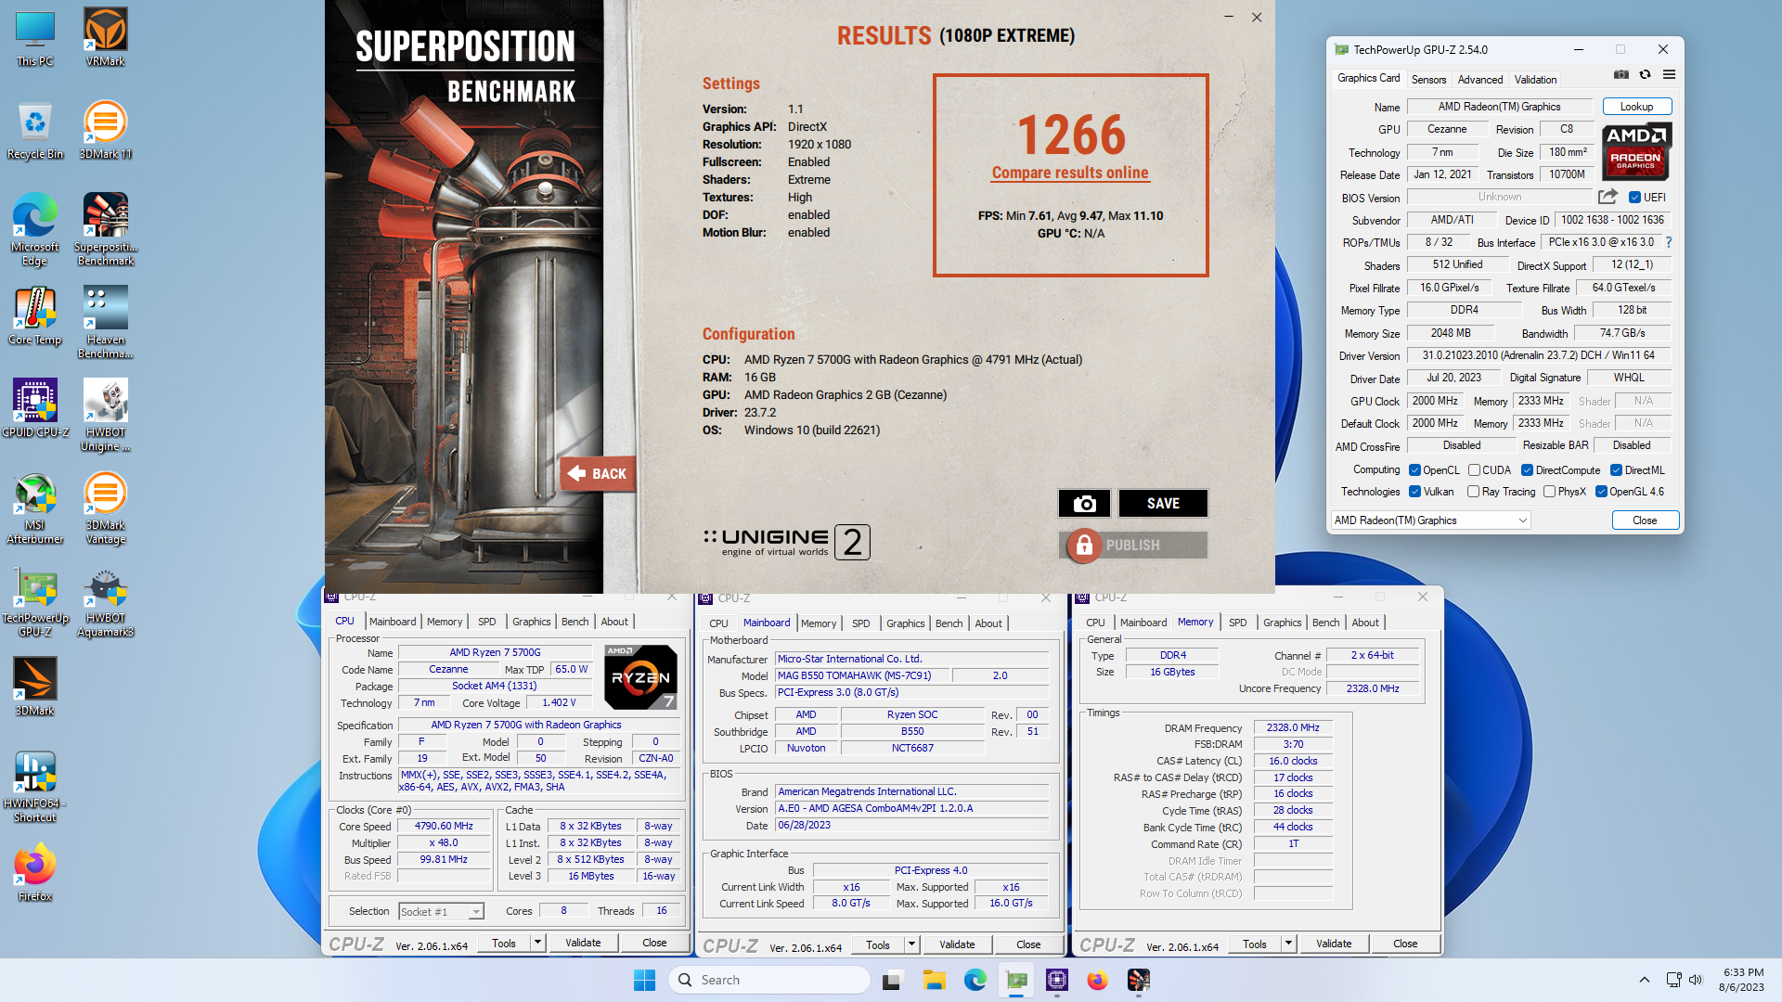Click Bus Interface question mark help
Image resolution: width=1782 pixels, height=1002 pixels.
(1669, 242)
